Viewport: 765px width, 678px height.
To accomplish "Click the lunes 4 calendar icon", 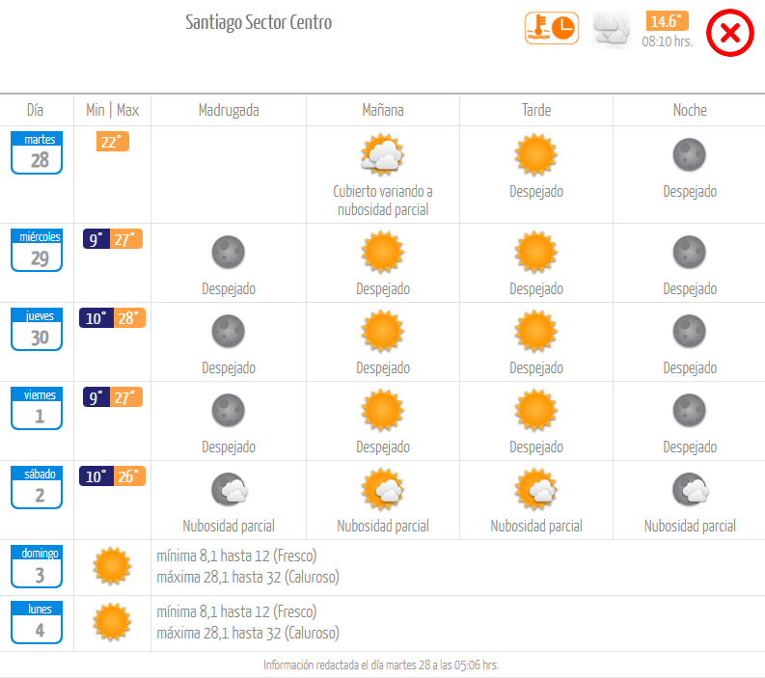I will click(37, 622).
